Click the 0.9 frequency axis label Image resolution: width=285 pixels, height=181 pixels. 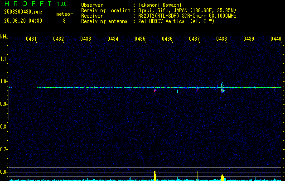tap(4, 104)
